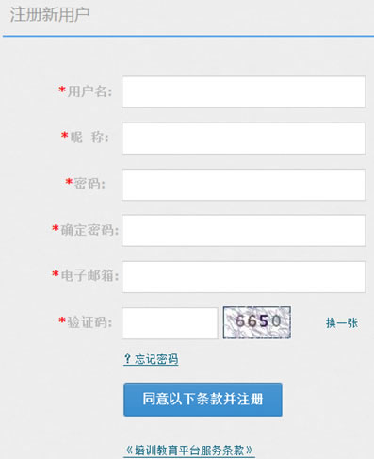Click 同意以下条款并注册 button

(203, 400)
